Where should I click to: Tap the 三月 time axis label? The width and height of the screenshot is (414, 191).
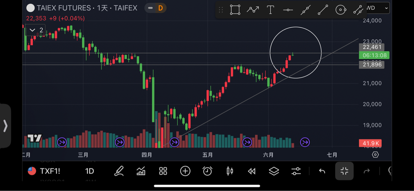tap(83, 155)
